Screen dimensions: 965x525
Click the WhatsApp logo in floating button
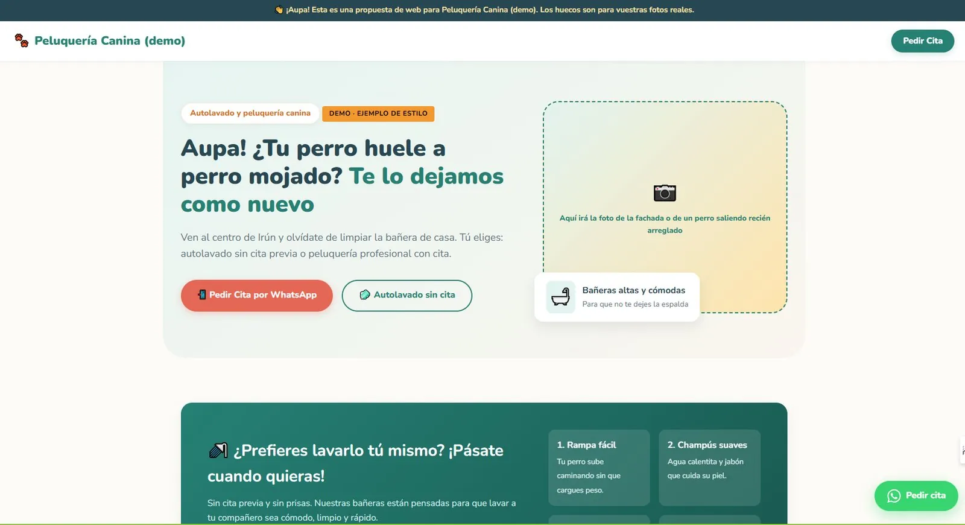[x=894, y=495]
